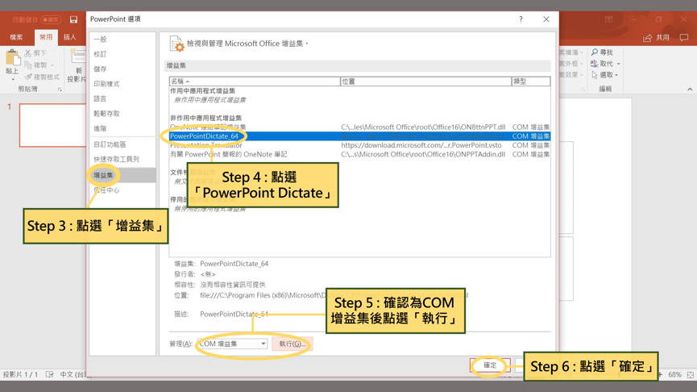Open the 檔案 tab
This screenshot has width=697, height=392.
tap(16, 37)
